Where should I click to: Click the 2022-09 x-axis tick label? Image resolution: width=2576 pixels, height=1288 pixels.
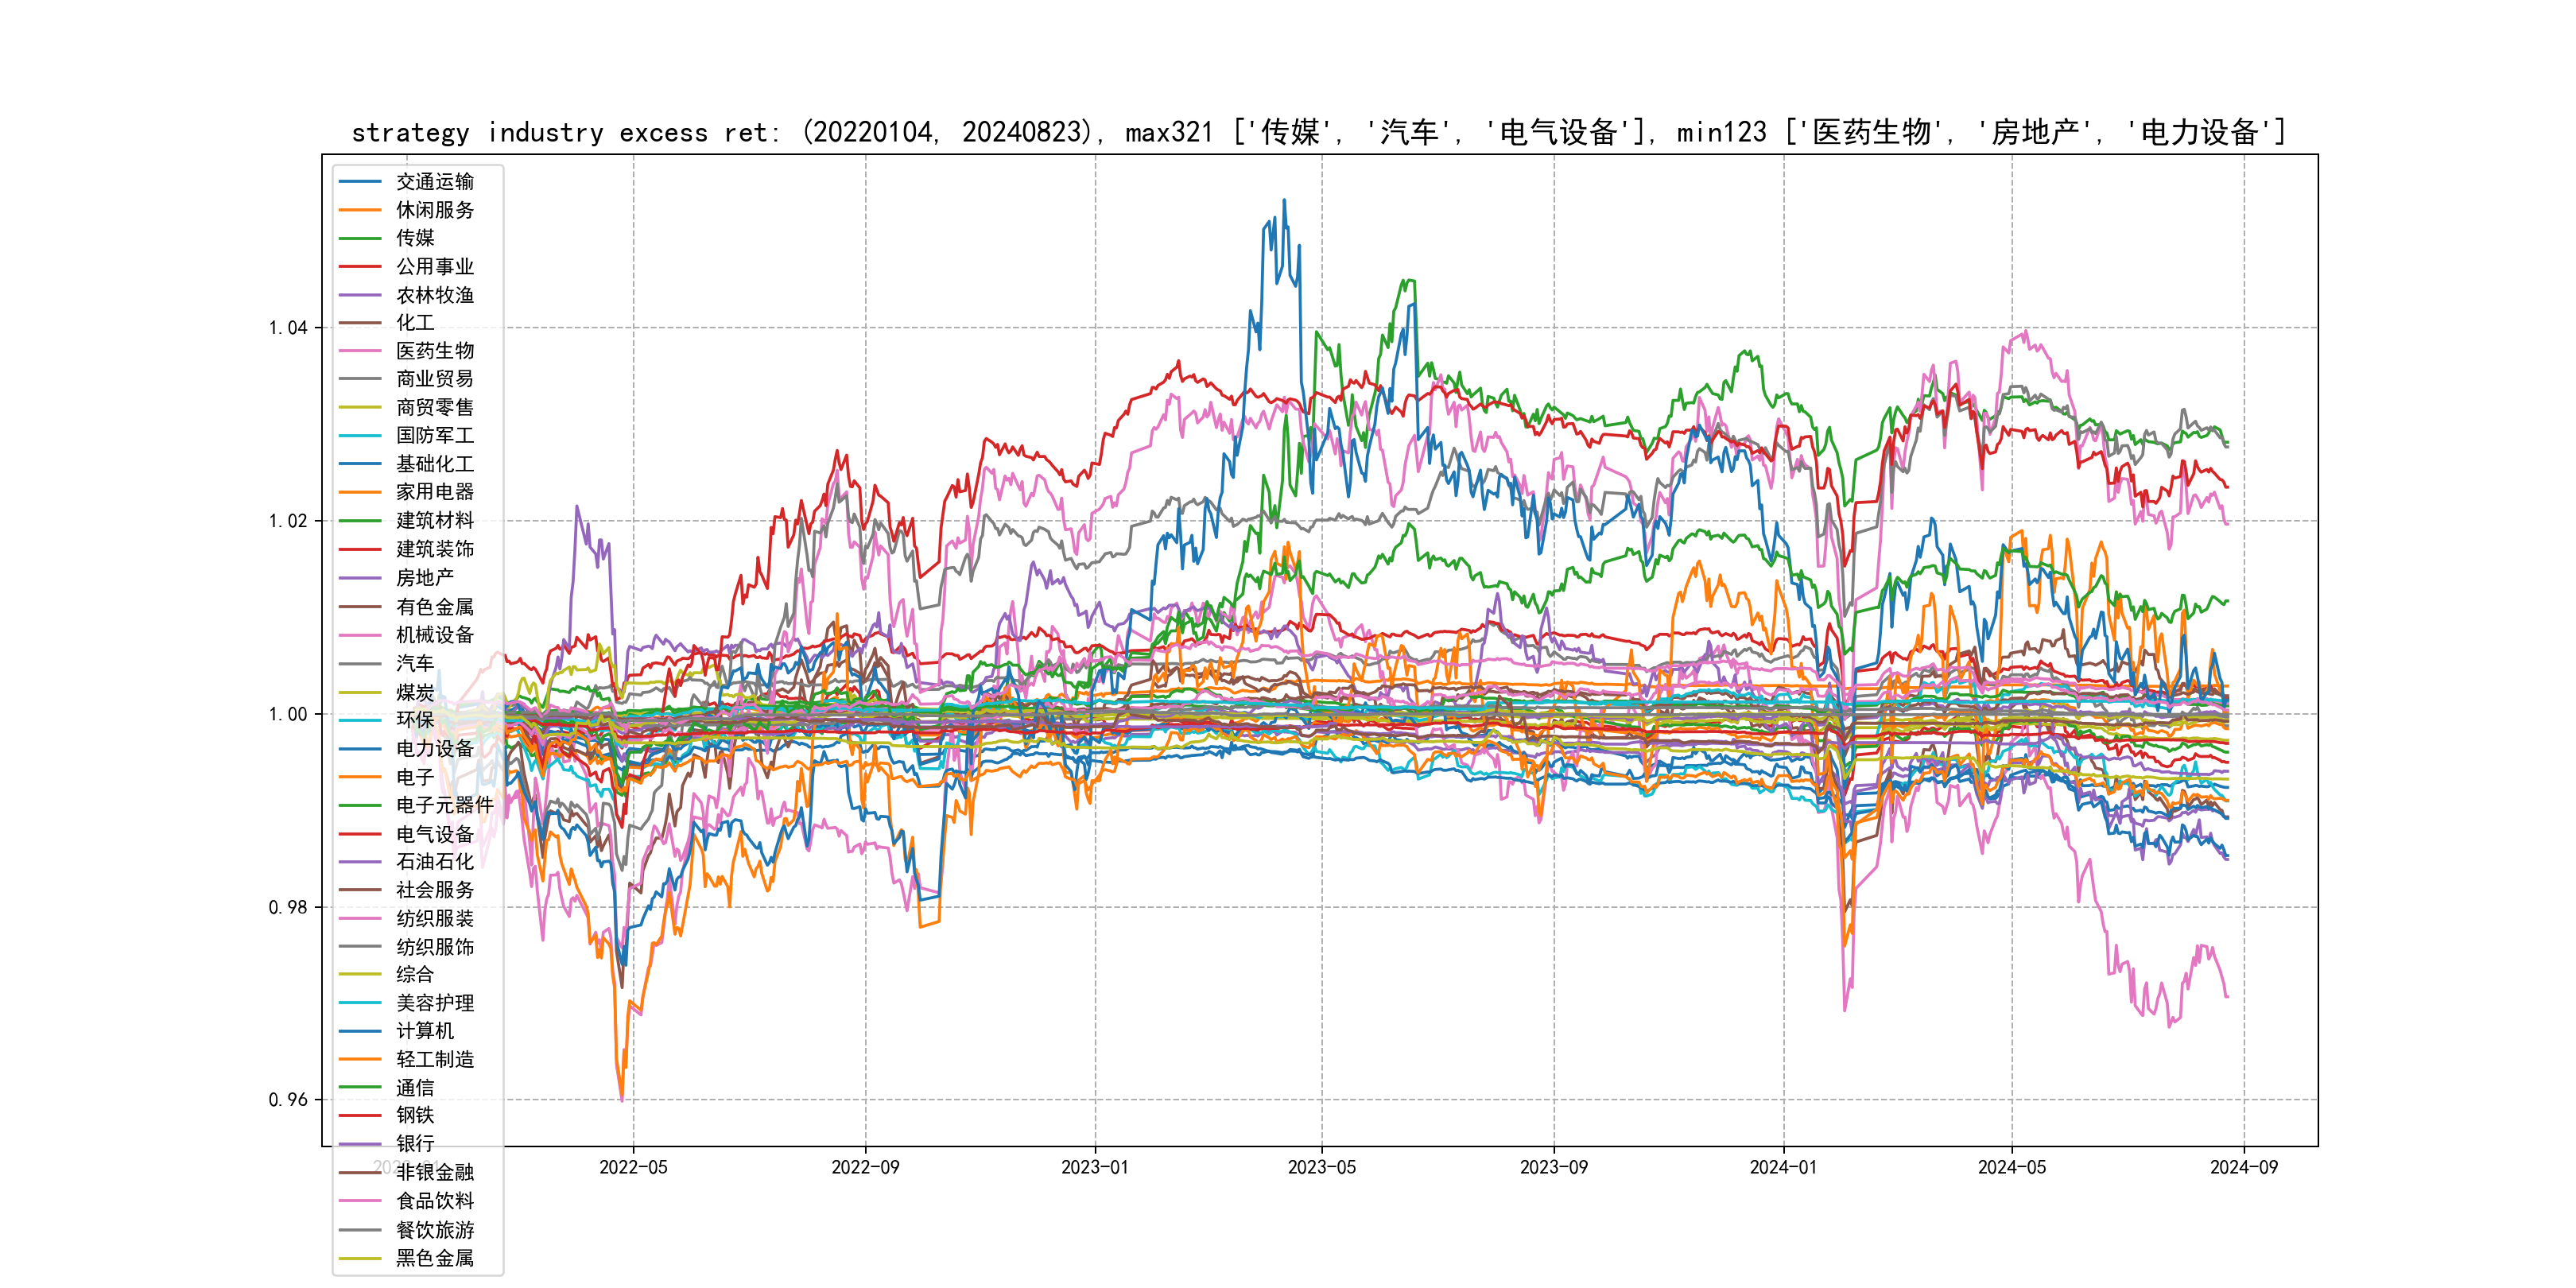(x=865, y=1167)
